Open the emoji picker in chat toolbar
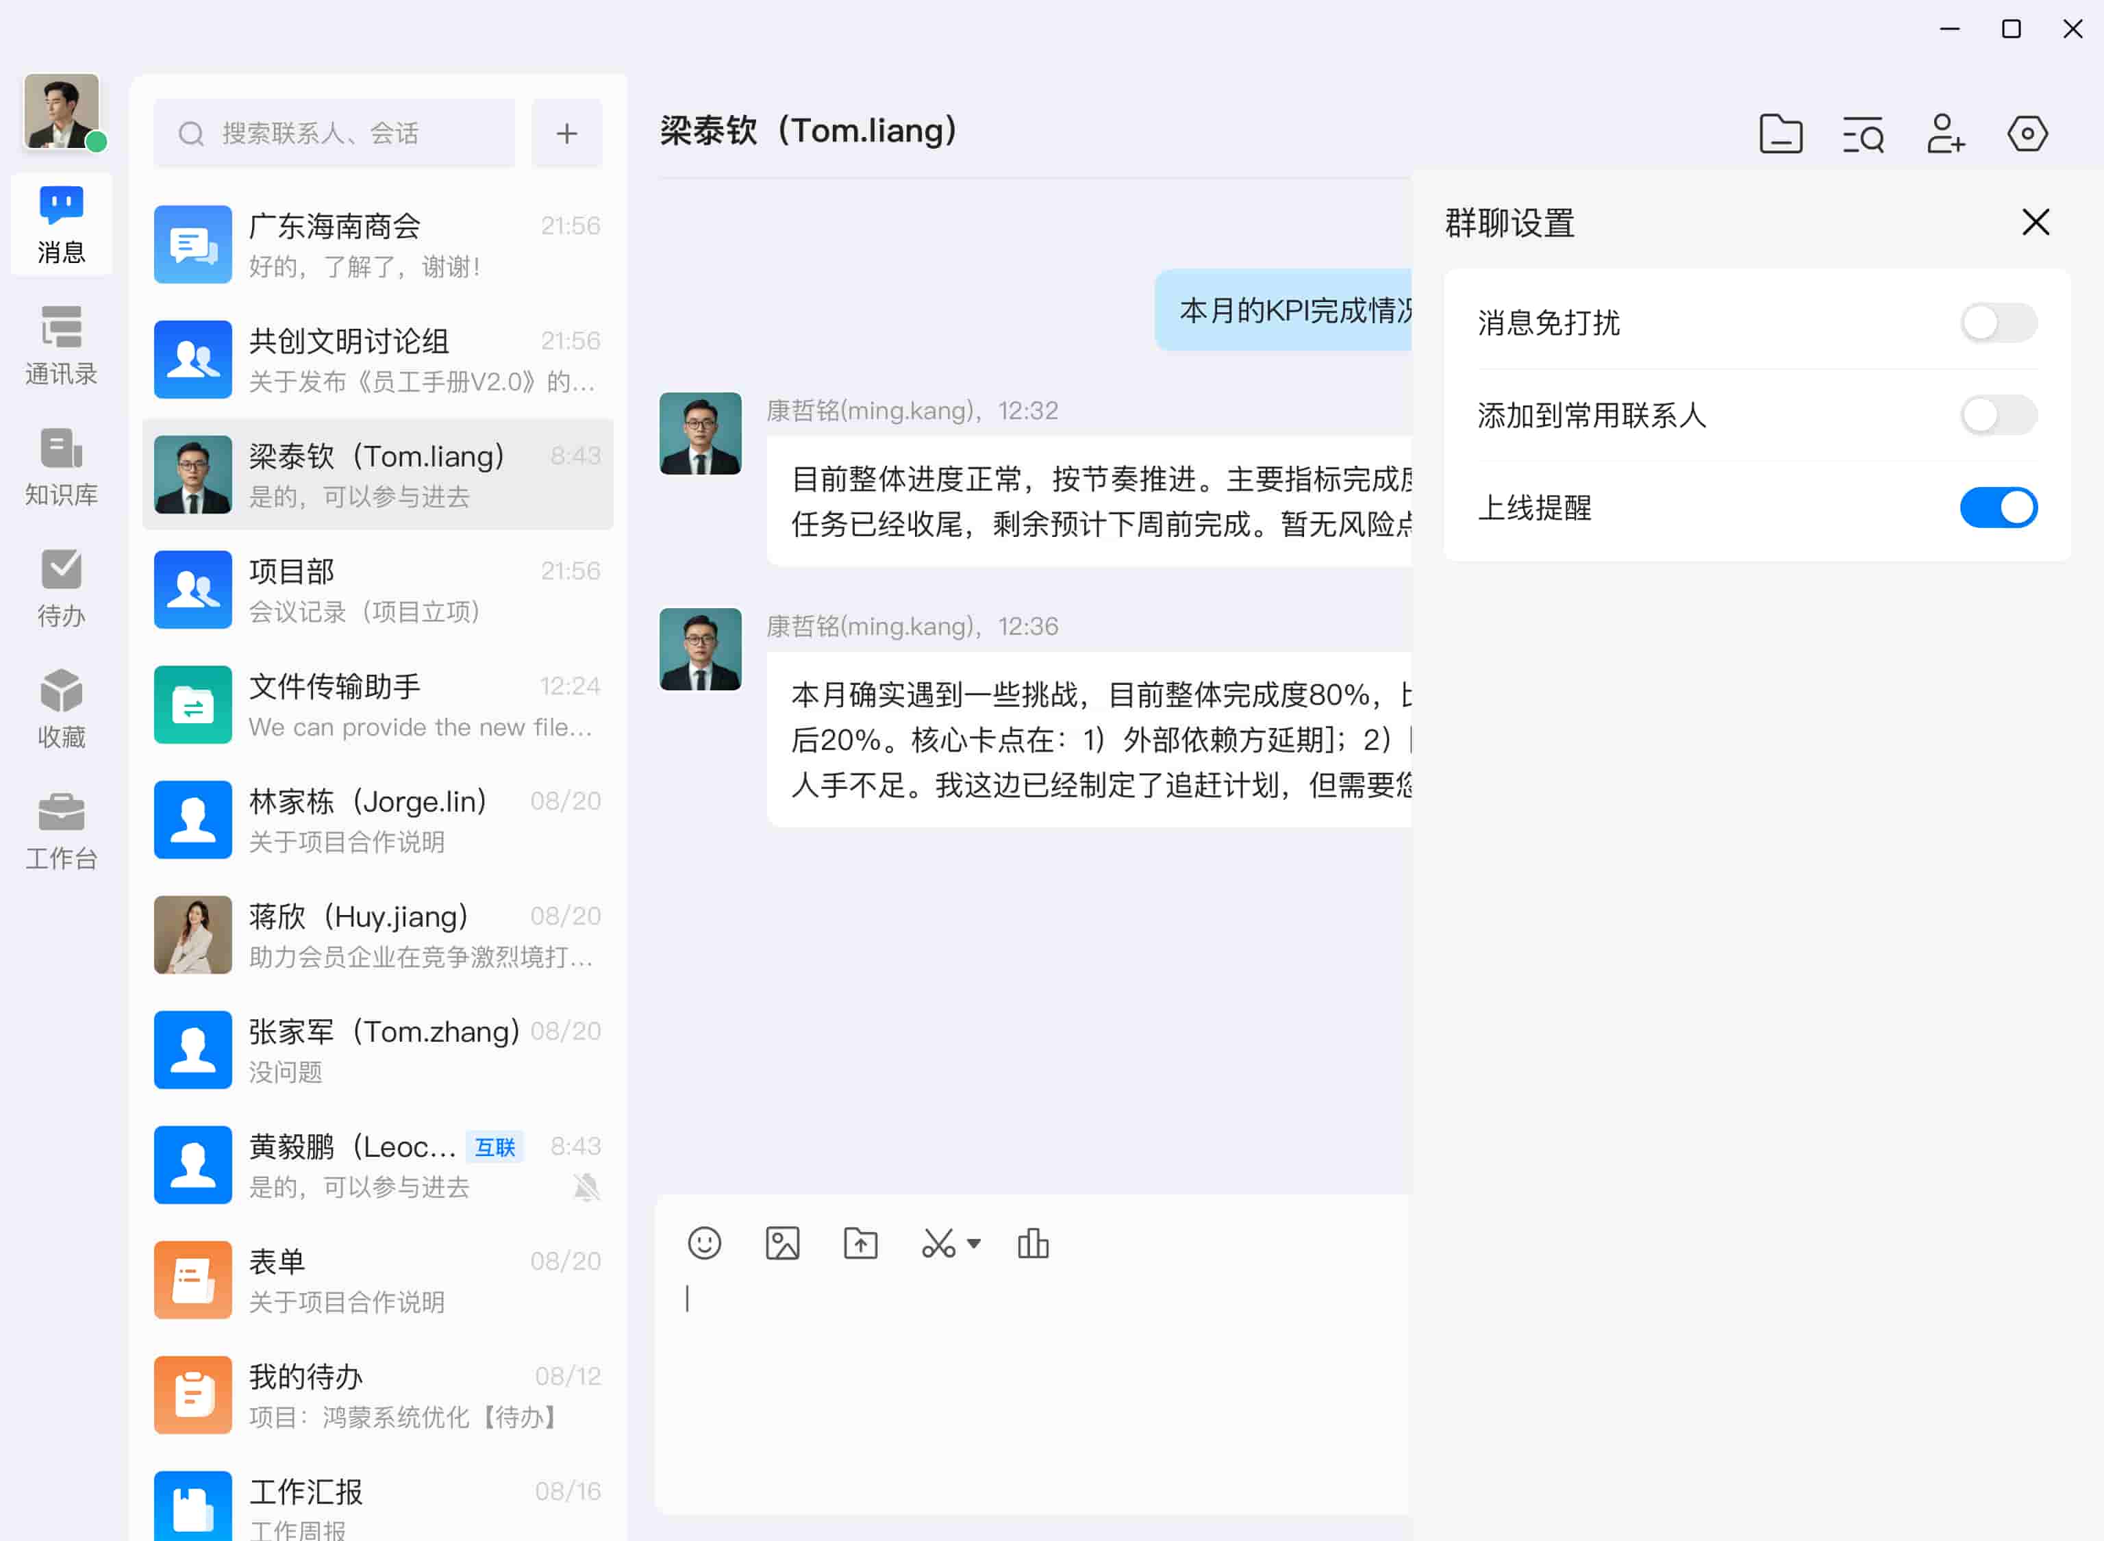 [x=704, y=1244]
